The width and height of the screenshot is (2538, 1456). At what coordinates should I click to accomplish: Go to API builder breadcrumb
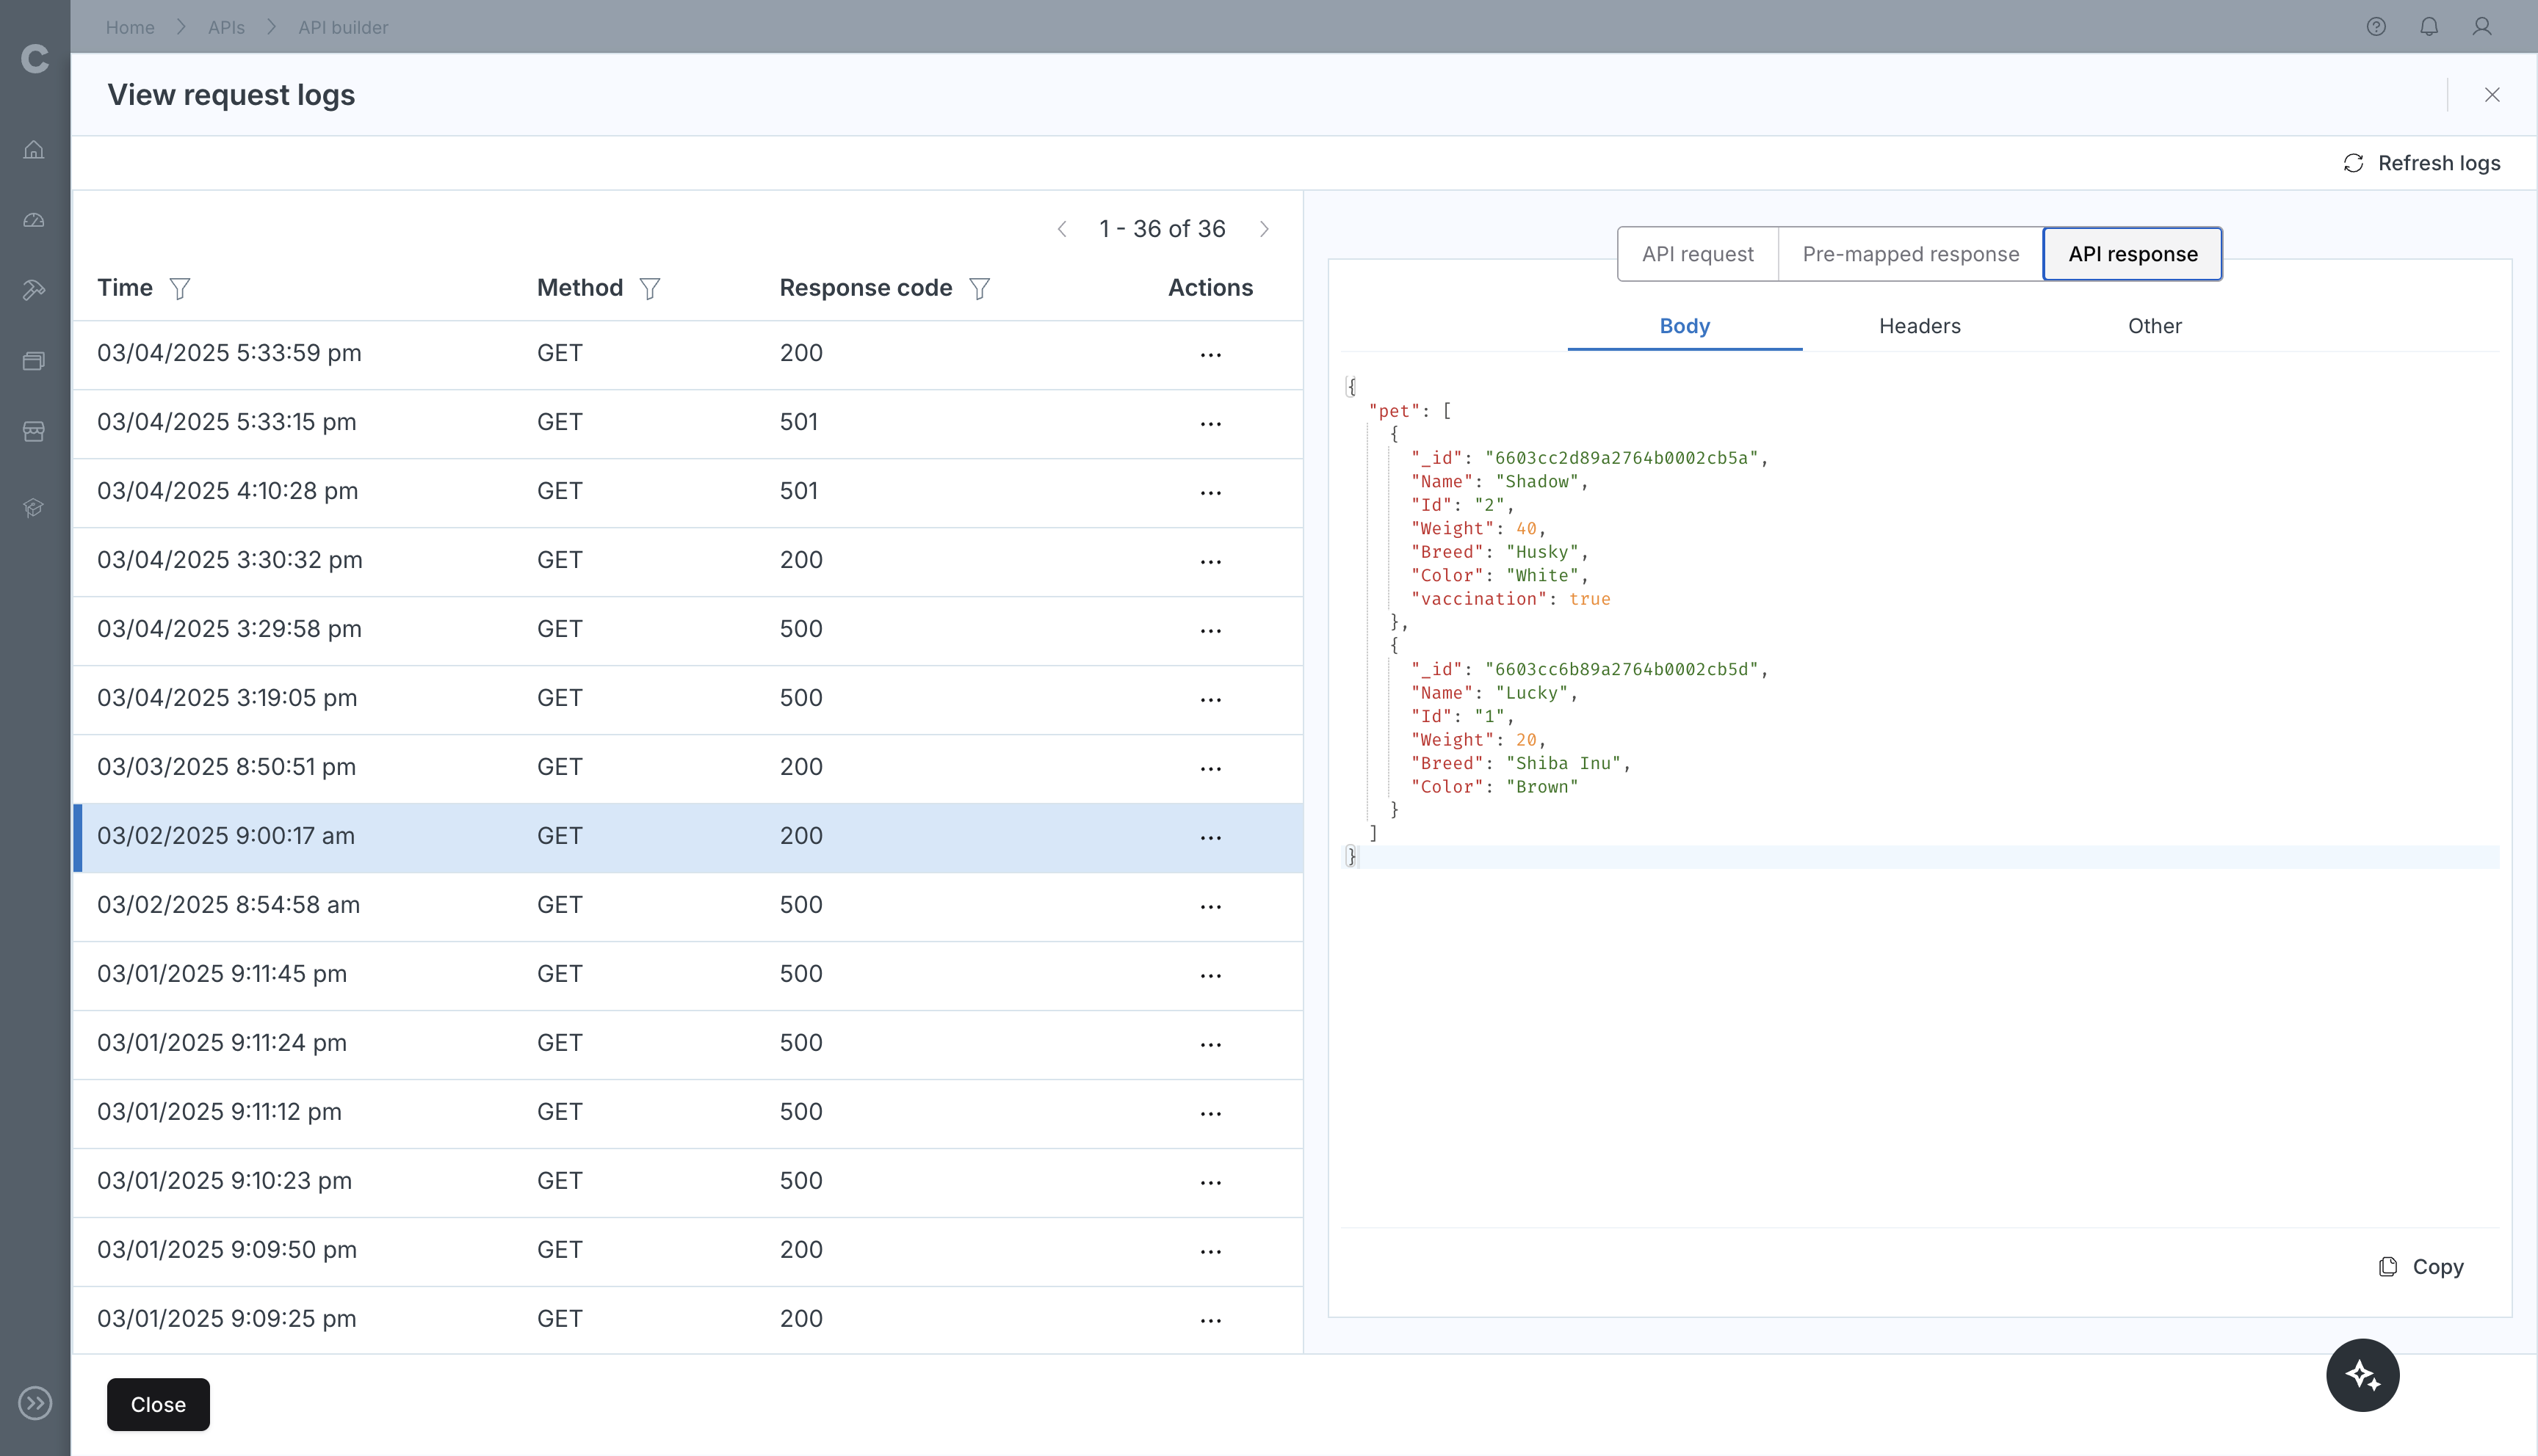point(343,27)
